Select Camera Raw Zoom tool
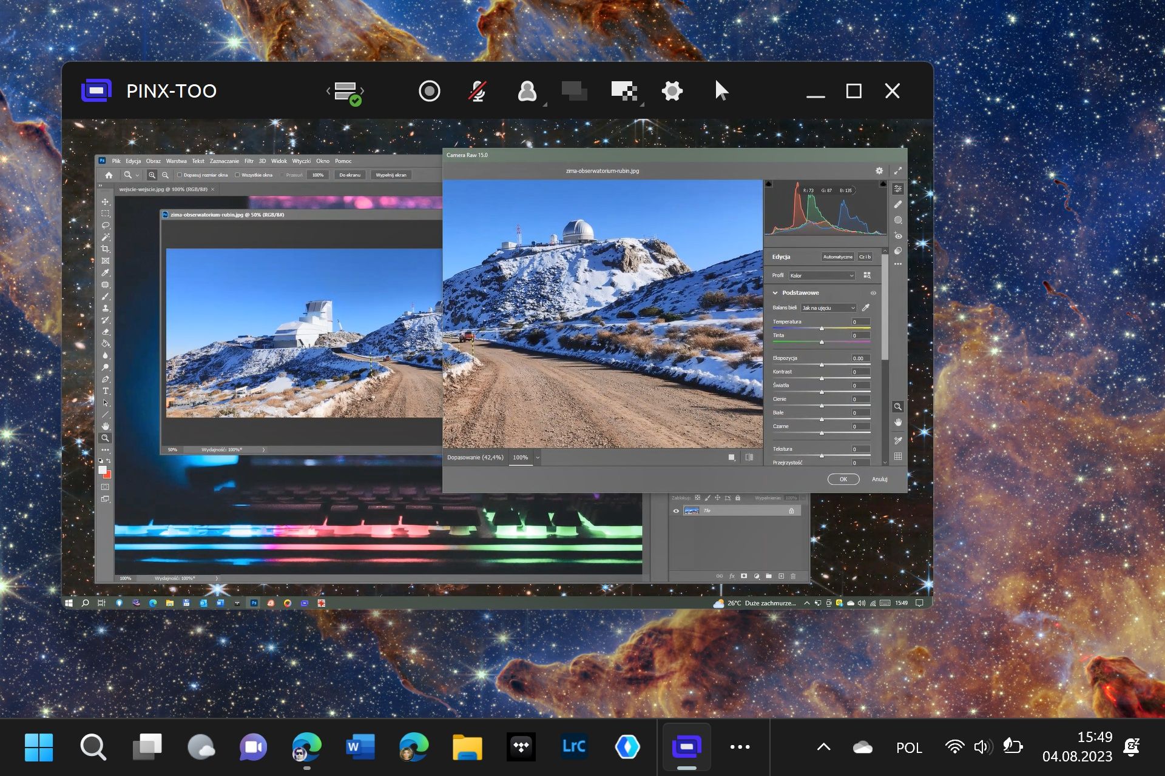Image resolution: width=1165 pixels, height=776 pixels. coord(898,407)
